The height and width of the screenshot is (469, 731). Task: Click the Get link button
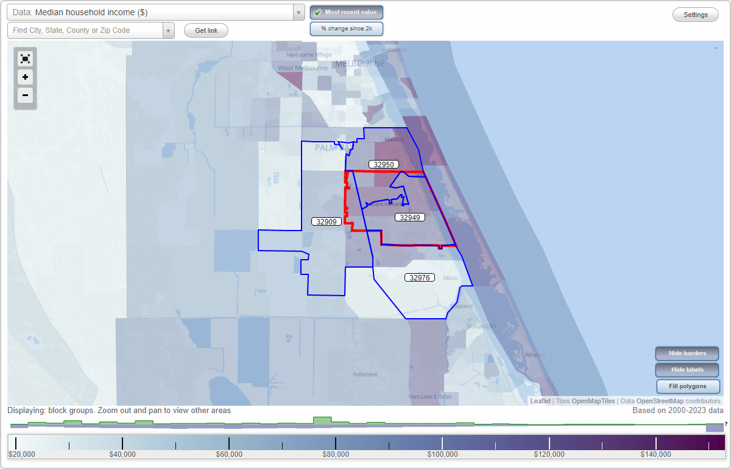pos(206,30)
